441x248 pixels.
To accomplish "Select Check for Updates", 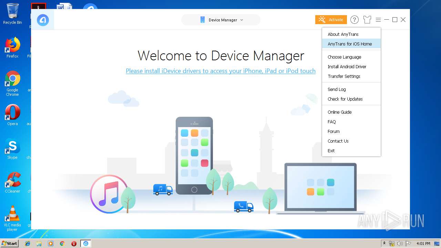I will click(351, 99).
